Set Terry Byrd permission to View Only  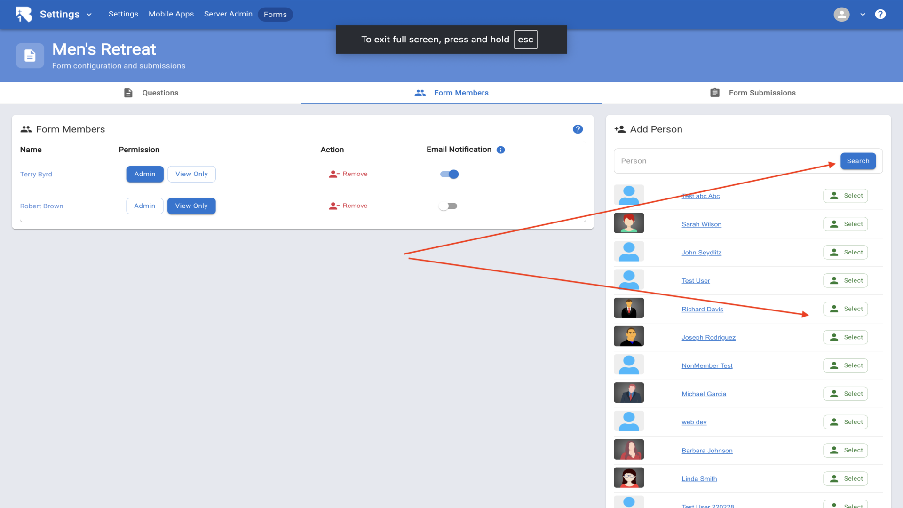pos(191,174)
